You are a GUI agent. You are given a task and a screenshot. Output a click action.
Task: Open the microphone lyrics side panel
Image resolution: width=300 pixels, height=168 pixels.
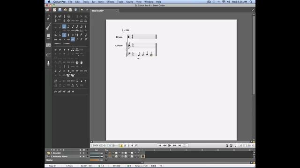(x=48, y=63)
